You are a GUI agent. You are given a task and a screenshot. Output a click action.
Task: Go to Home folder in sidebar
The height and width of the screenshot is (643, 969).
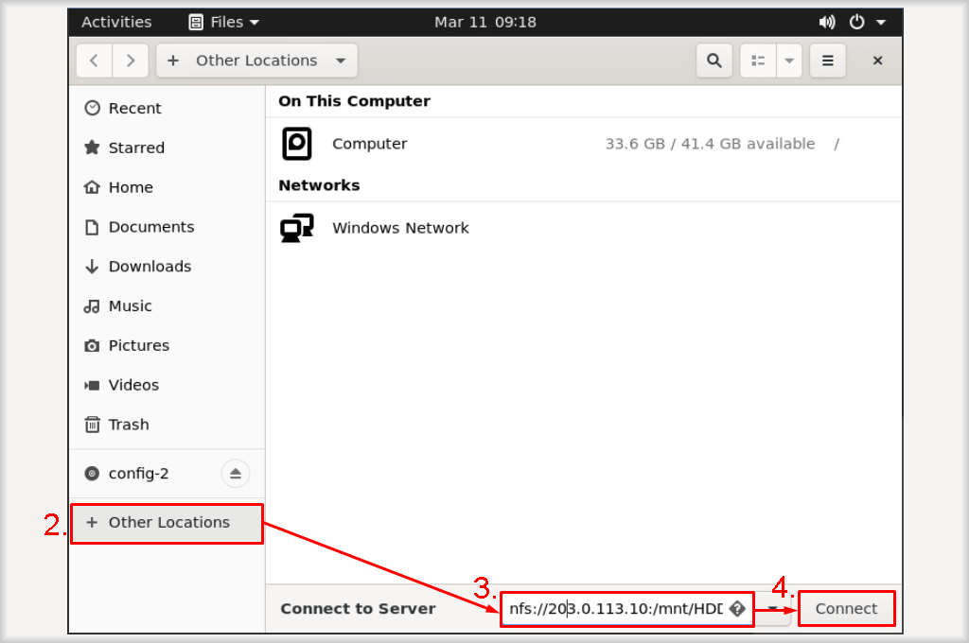tap(167, 187)
